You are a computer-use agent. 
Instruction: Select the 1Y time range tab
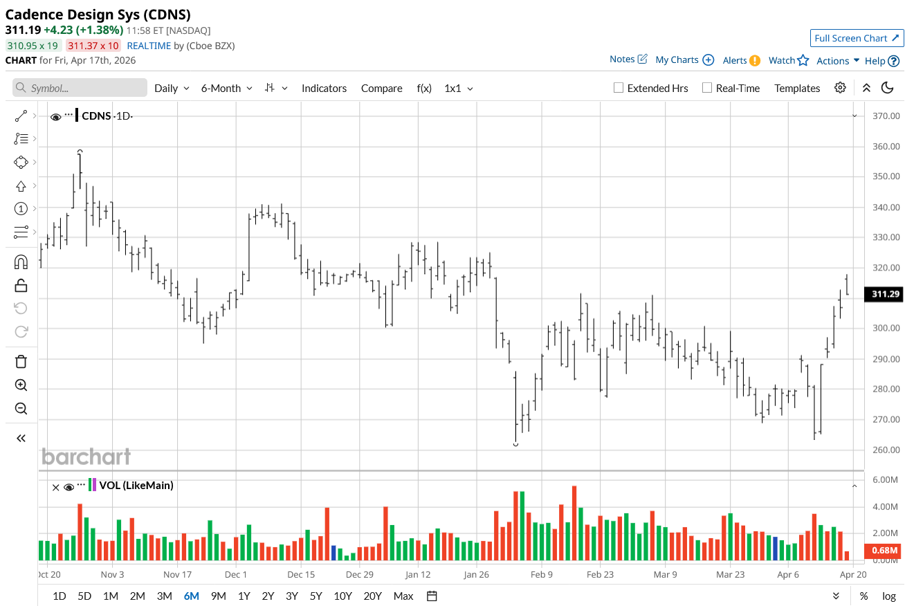pyautogui.click(x=244, y=596)
